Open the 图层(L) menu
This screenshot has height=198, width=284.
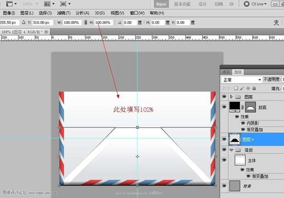click(x=27, y=13)
